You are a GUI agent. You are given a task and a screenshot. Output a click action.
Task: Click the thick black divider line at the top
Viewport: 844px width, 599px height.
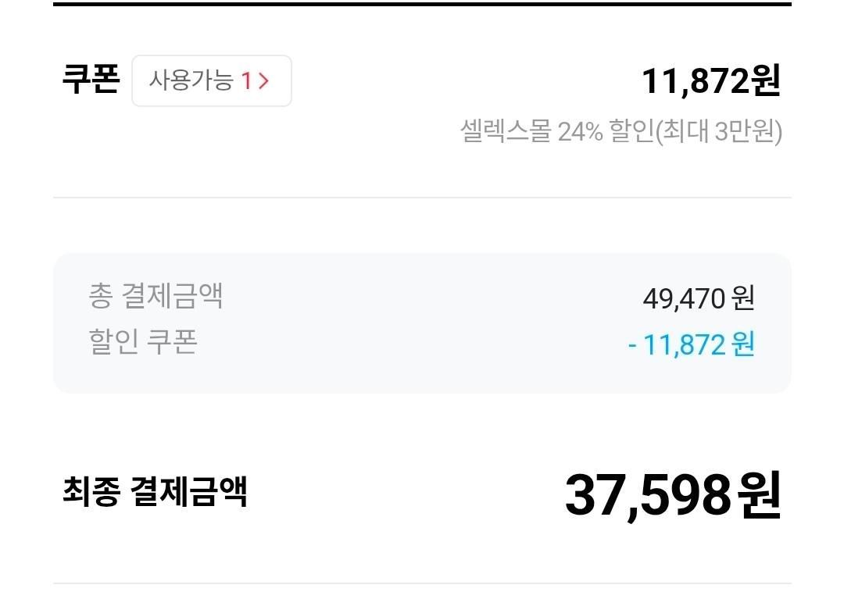(x=422, y=4)
